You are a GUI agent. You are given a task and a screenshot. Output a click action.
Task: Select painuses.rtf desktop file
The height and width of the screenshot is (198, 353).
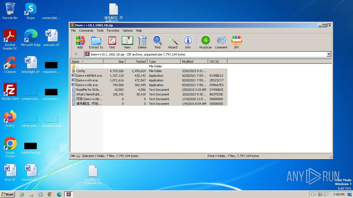click(x=51, y=38)
